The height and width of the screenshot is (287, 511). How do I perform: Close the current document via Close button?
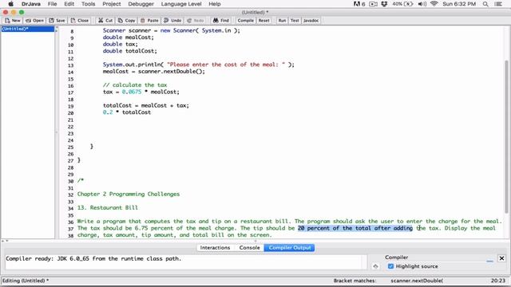80,21
